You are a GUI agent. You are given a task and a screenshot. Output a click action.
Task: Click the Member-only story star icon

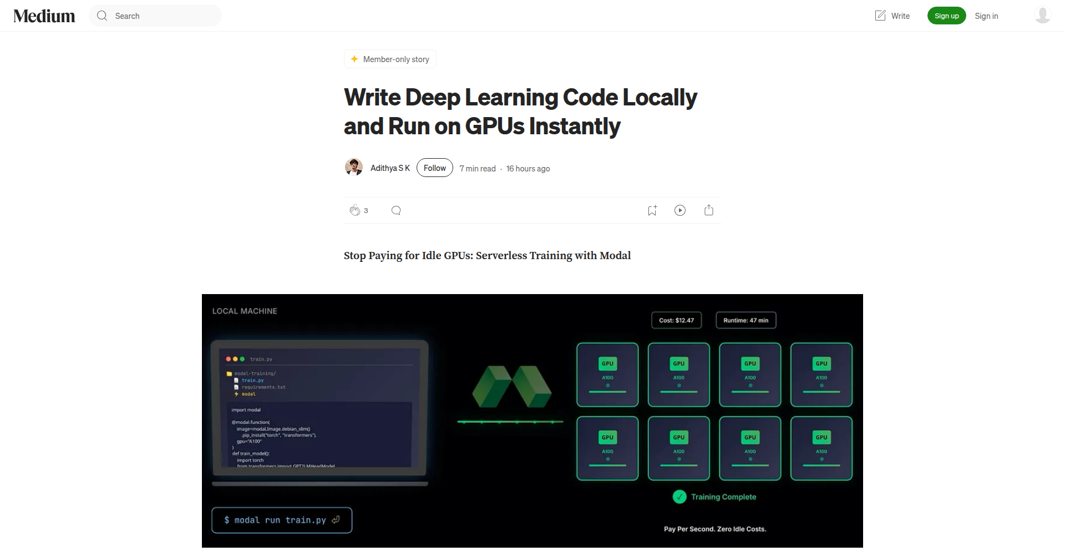(x=354, y=59)
